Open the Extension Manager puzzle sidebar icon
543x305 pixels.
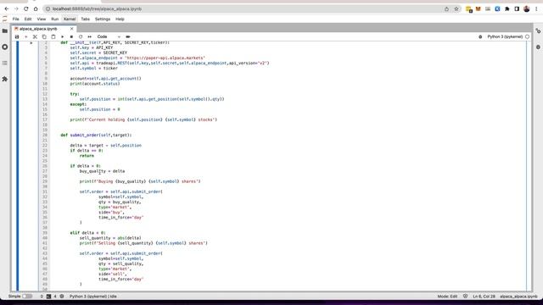[x=5, y=79]
